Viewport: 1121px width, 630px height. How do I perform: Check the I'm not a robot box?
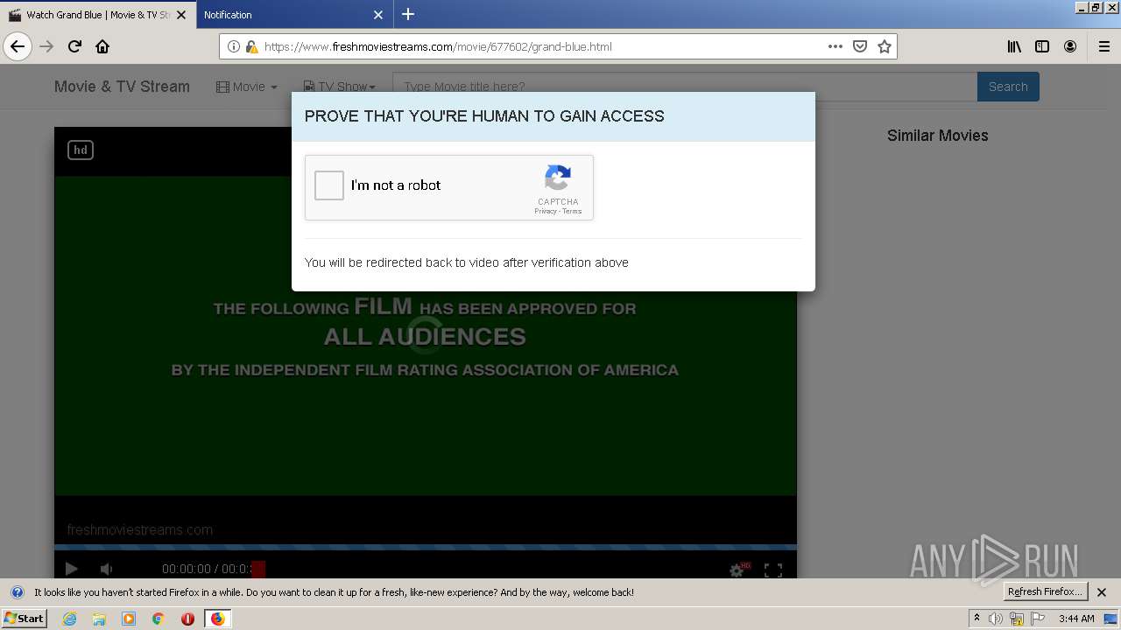click(329, 185)
